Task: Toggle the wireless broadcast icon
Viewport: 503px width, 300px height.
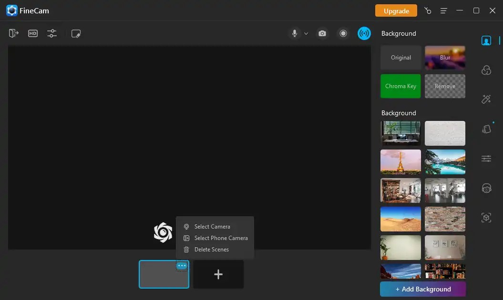Action: coord(364,33)
